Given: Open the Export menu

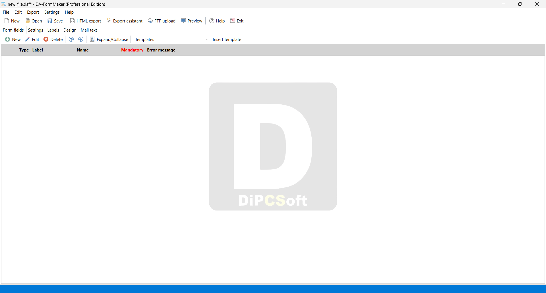Looking at the screenshot, I should click(33, 12).
